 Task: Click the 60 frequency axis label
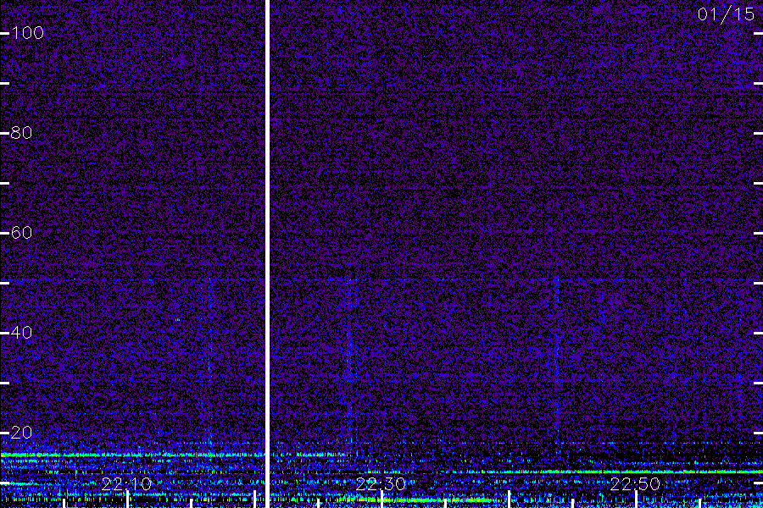(21, 233)
